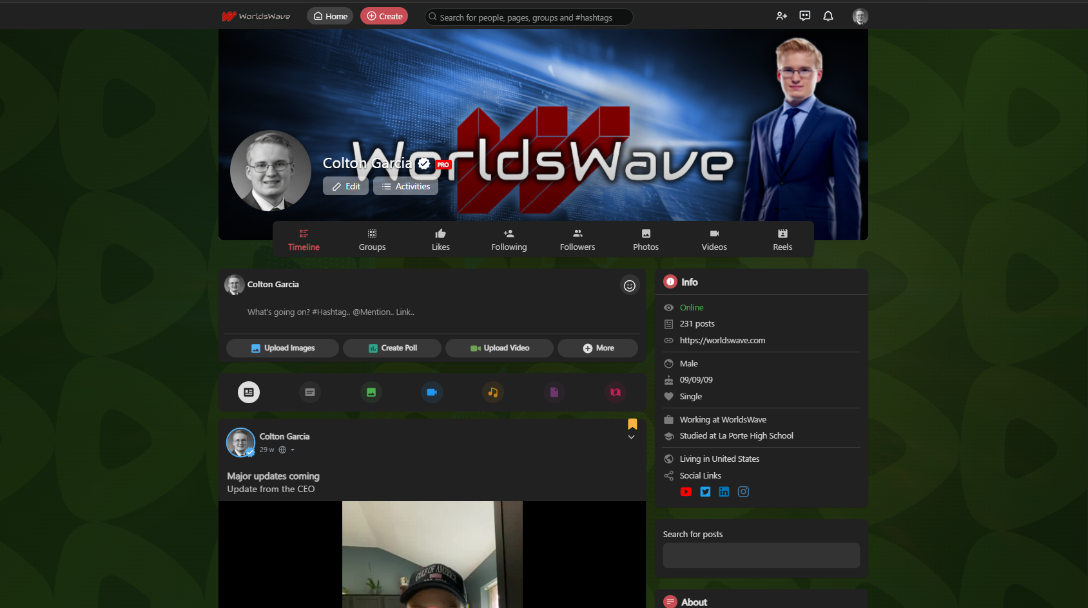The height and width of the screenshot is (608, 1088).
Task: Switch to the Followers tab
Action: click(x=577, y=240)
